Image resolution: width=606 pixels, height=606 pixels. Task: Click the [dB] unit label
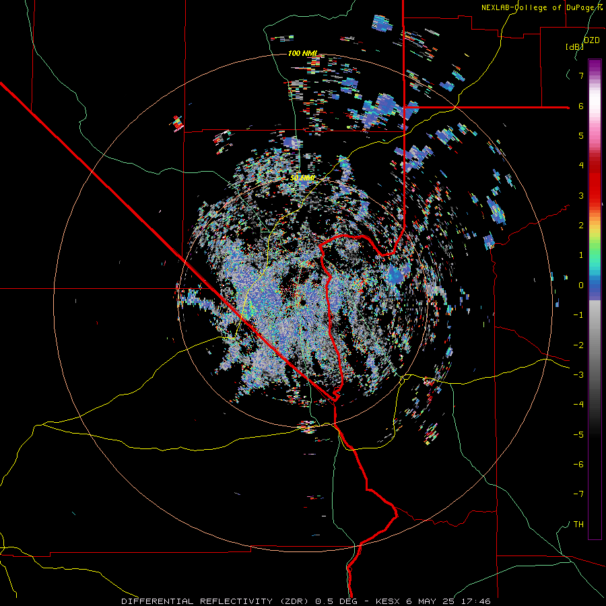point(574,46)
